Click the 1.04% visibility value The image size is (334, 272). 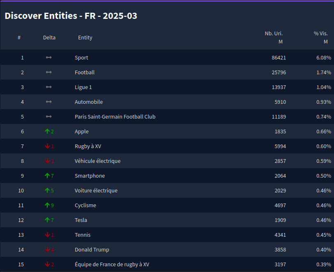324,87
